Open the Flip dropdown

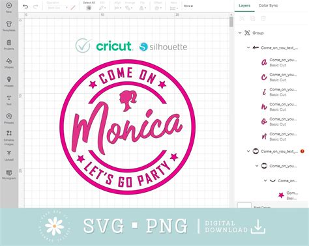click(x=142, y=8)
